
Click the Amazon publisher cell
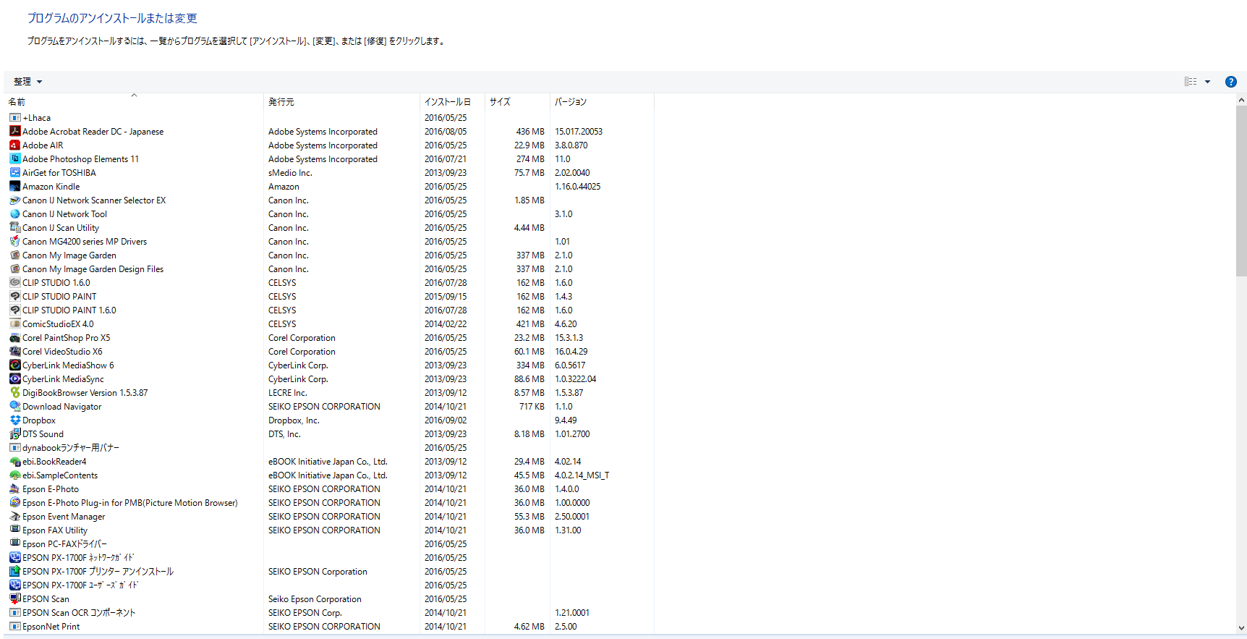pyautogui.click(x=284, y=187)
